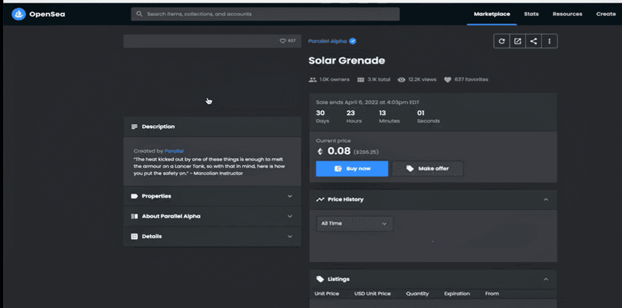This screenshot has height=308, width=622.
Task: Click the sale ends April 6 text
Action: (x=367, y=102)
